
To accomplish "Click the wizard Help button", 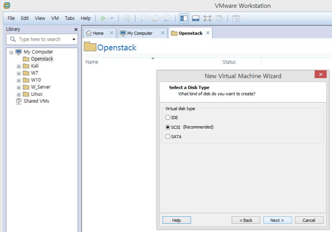I will pyautogui.click(x=177, y=220).
